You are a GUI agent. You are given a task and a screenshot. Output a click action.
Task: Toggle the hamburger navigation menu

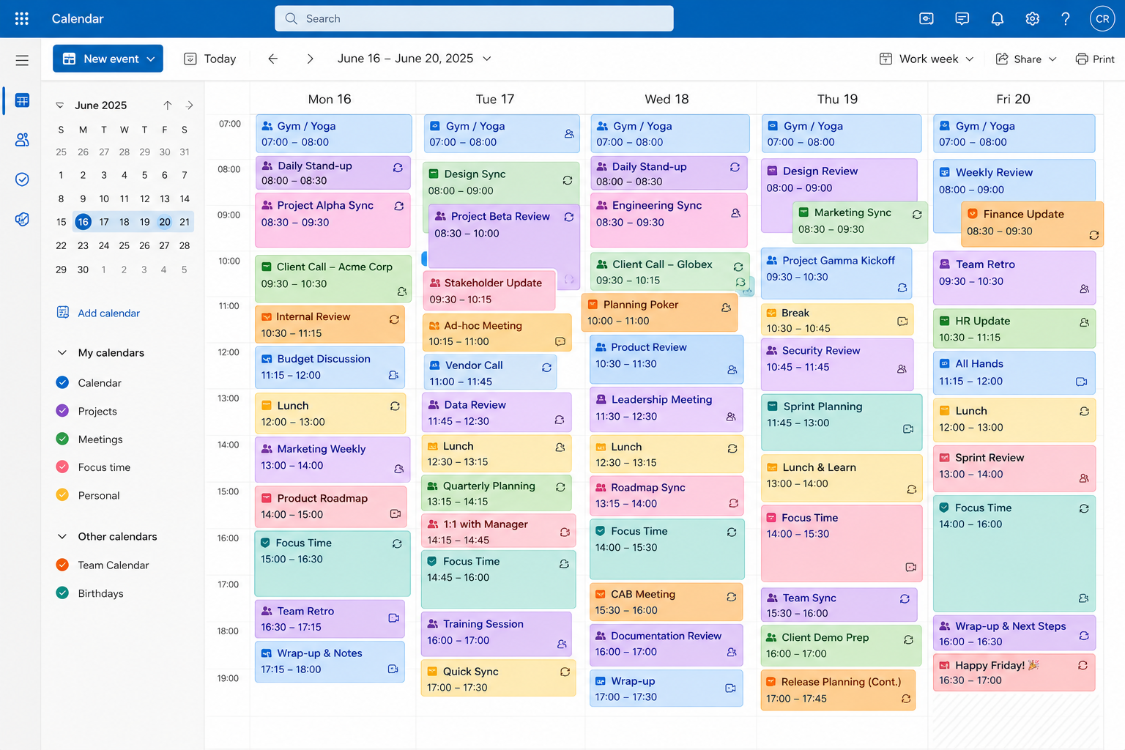click(22, 60)
